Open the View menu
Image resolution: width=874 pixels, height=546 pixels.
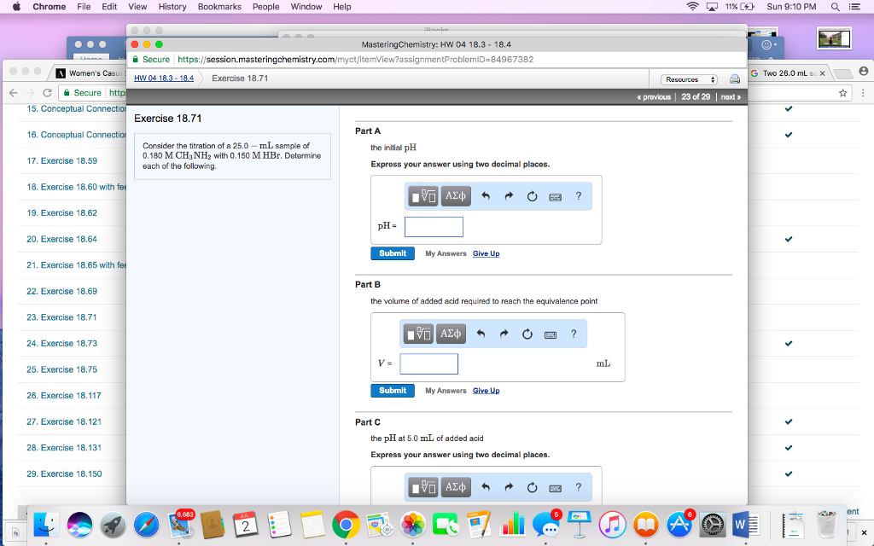[x=137, y=7]
